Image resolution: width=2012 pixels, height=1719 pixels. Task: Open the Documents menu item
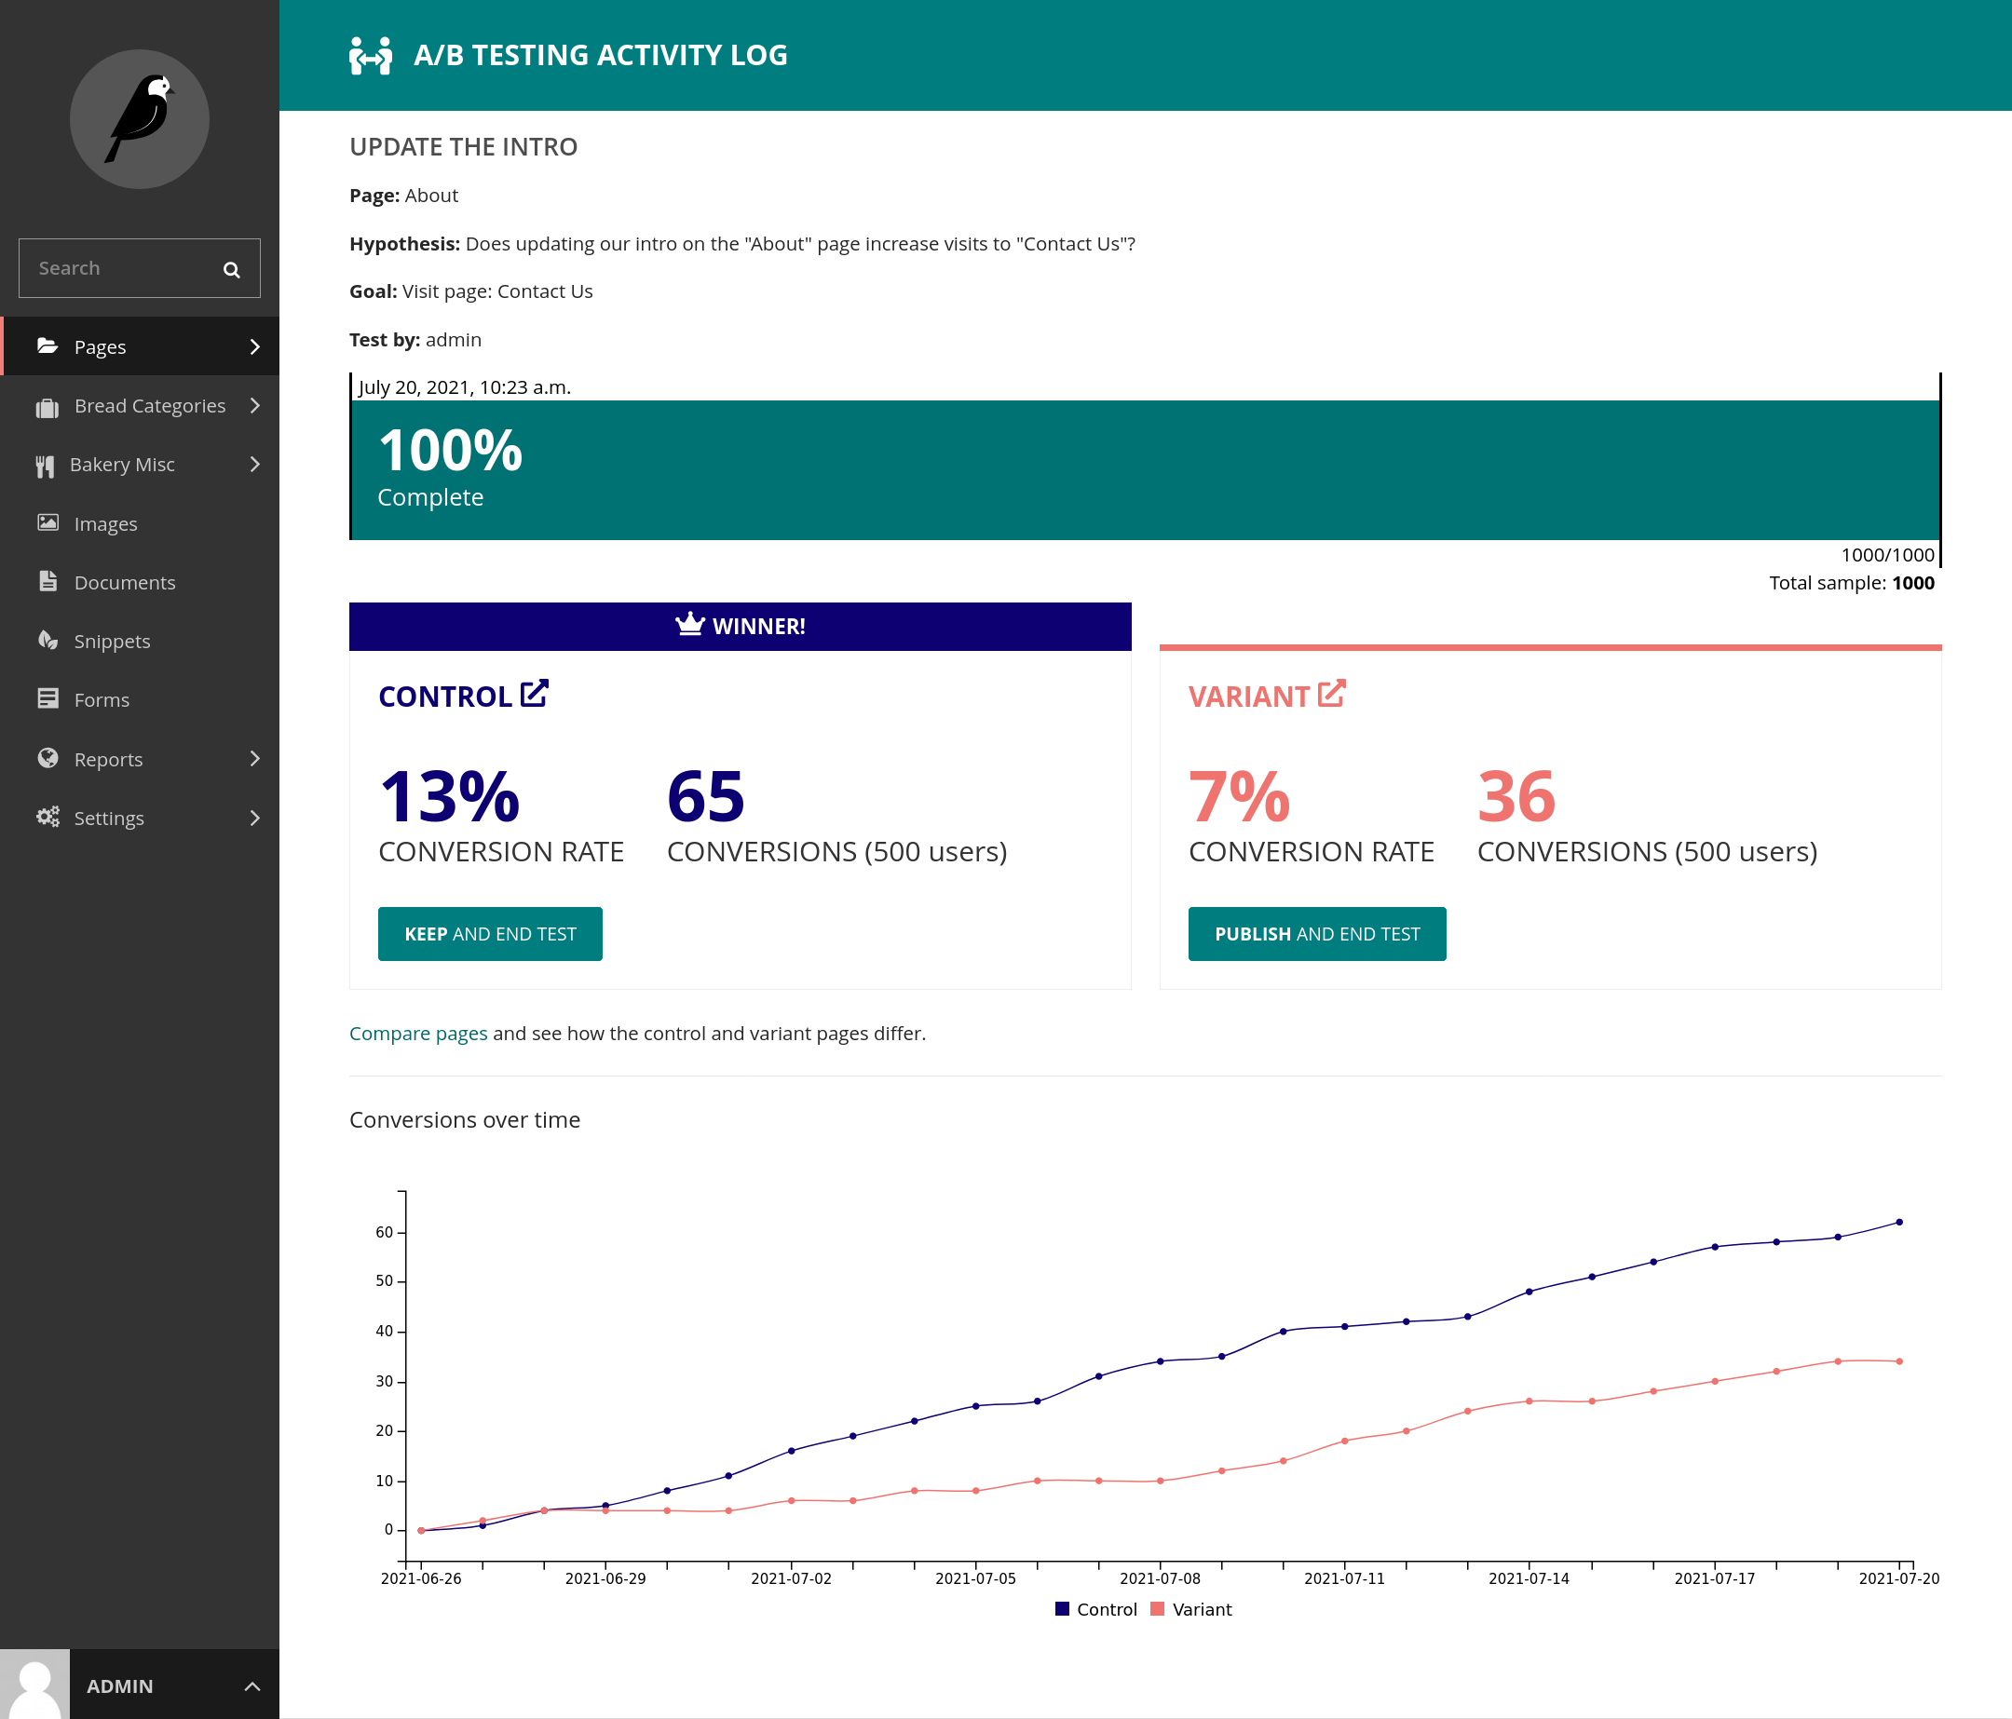pyautogui.click(x=140, y=582)
